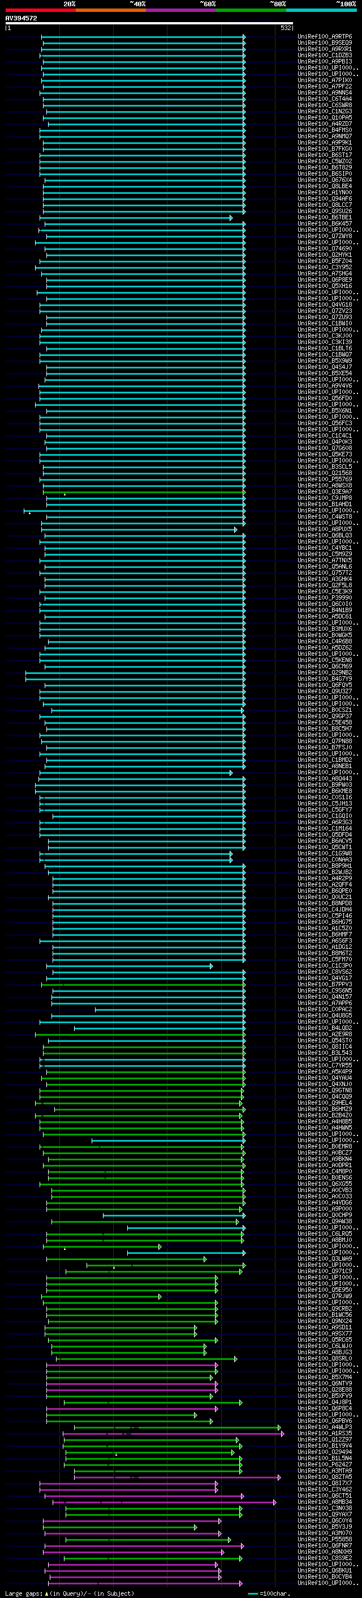This screenshot has height=1598, width=362.
Task: Click label UniRef100_Q8ZTA5
Action: 325,1477
